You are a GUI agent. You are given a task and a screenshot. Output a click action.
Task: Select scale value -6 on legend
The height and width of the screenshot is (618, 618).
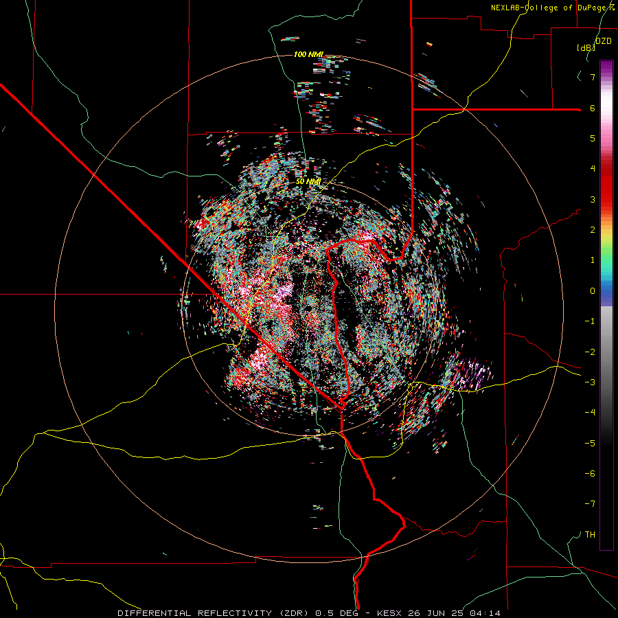(x=590, y=474)
